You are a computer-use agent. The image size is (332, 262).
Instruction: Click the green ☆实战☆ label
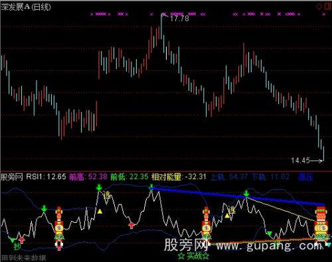[194, 256]
